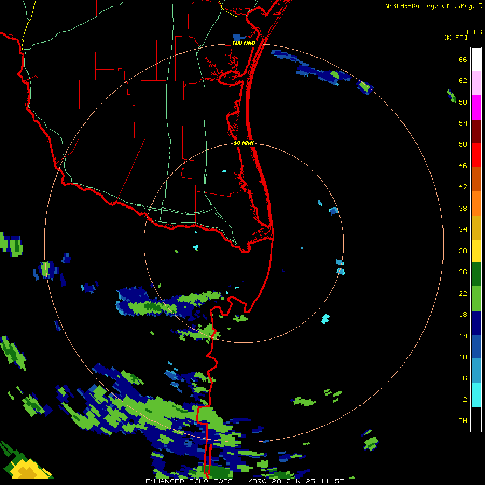This screenshot has height=485, width=485.
Task: Click the 38 legend value label
Action: 463,209
